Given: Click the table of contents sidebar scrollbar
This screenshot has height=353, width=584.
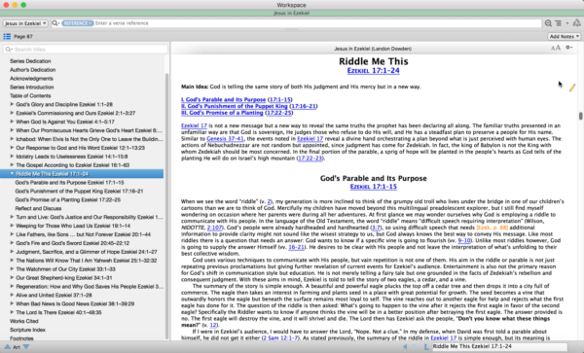Looking at the screenshot, I should [x=166, y=206].
